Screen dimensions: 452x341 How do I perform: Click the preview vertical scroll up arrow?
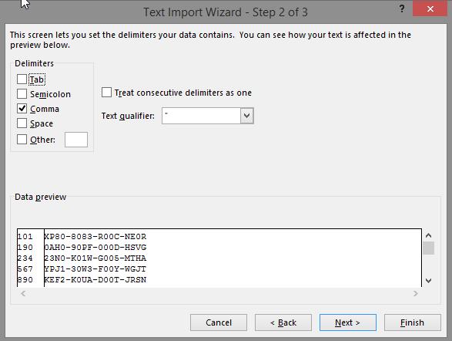click(428, 235)
